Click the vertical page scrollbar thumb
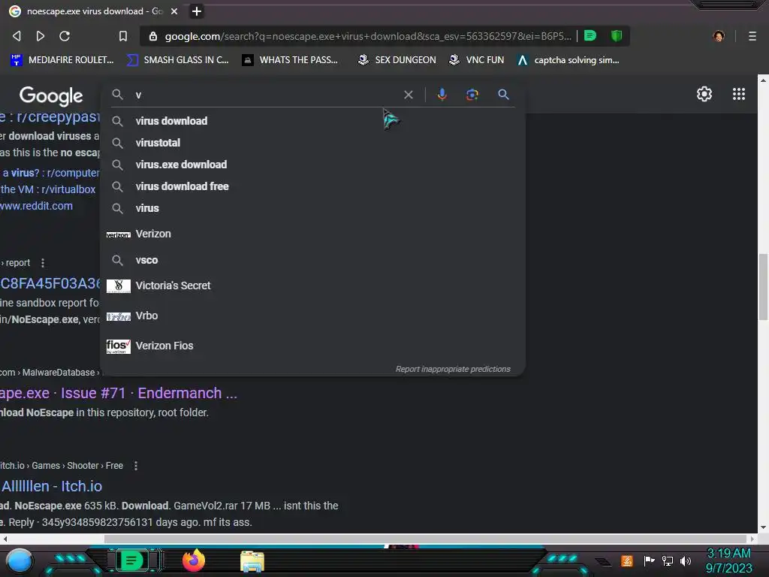 tap(763, 287)
